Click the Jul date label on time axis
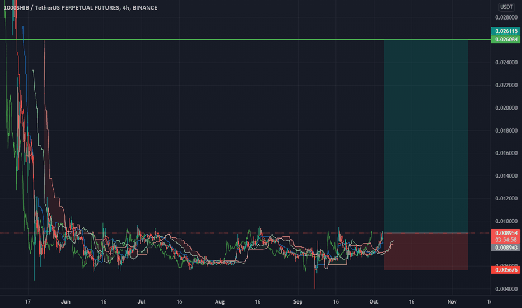 [142, 301]
